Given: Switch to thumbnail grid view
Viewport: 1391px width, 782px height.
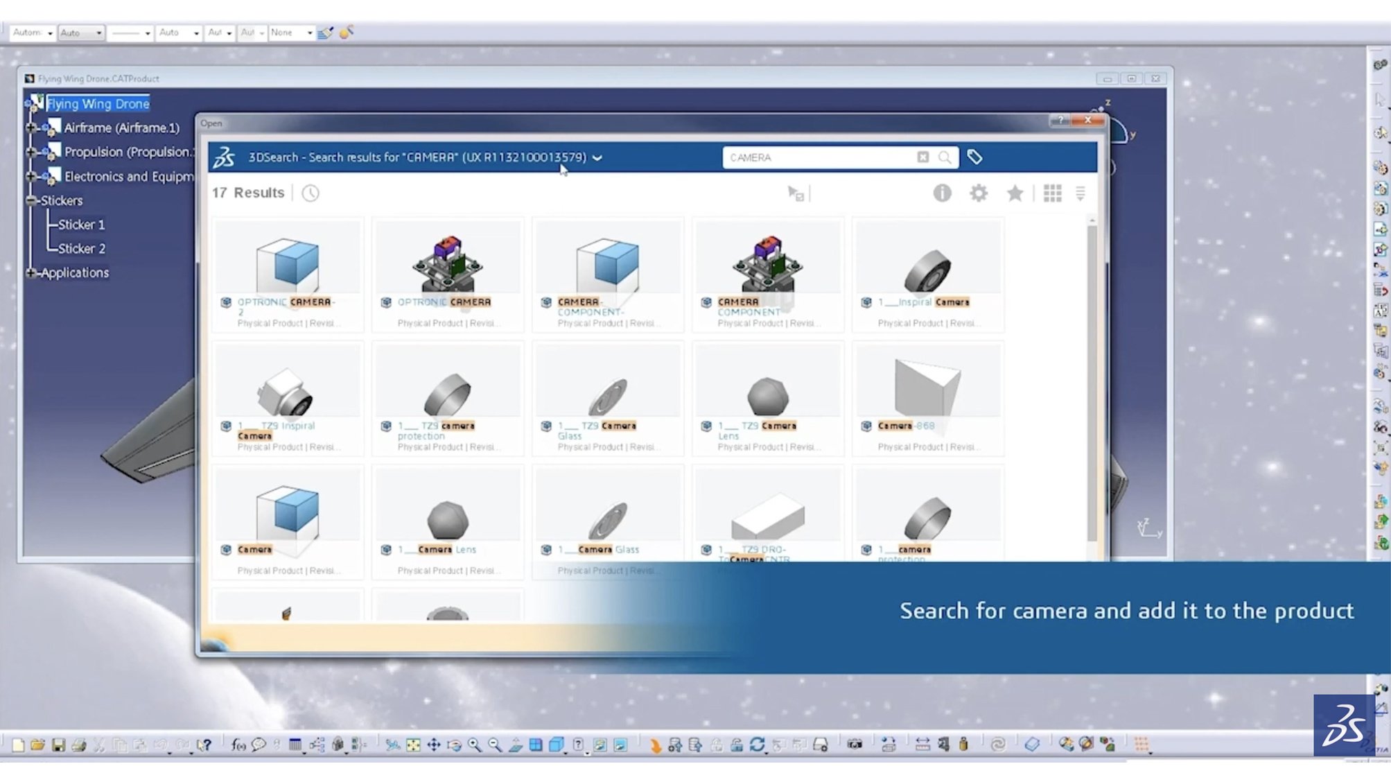Looking at the screenshot, I should 1052,193.
